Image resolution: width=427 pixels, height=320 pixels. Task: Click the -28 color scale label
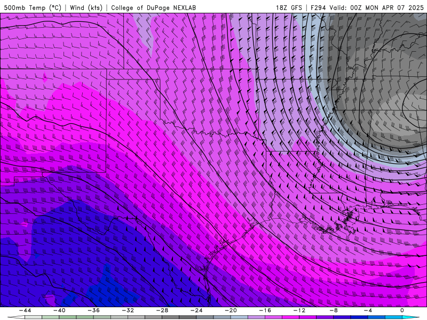(x=162, y=310)
